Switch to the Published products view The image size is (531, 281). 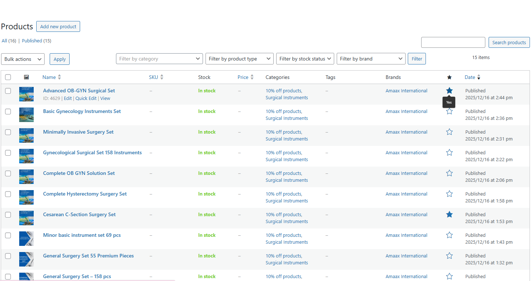[x=32, y=41]
